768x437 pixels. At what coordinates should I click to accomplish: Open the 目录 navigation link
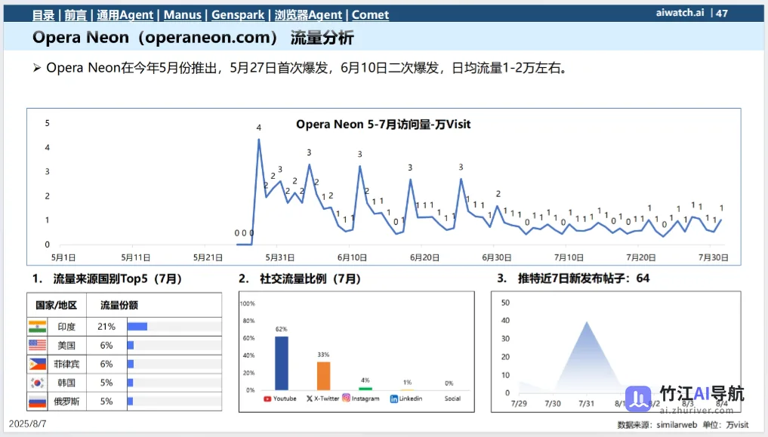point(43,14)
